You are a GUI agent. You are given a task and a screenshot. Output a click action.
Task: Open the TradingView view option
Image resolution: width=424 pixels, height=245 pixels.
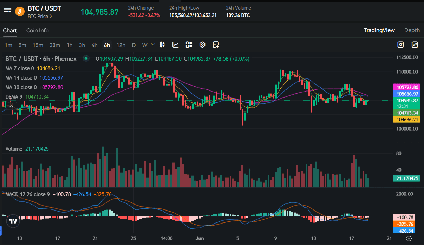click(x=379, y=30)
